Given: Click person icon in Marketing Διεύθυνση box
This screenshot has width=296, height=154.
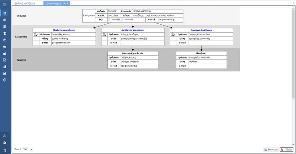Looking at the screenshot, I should [36, 35].
